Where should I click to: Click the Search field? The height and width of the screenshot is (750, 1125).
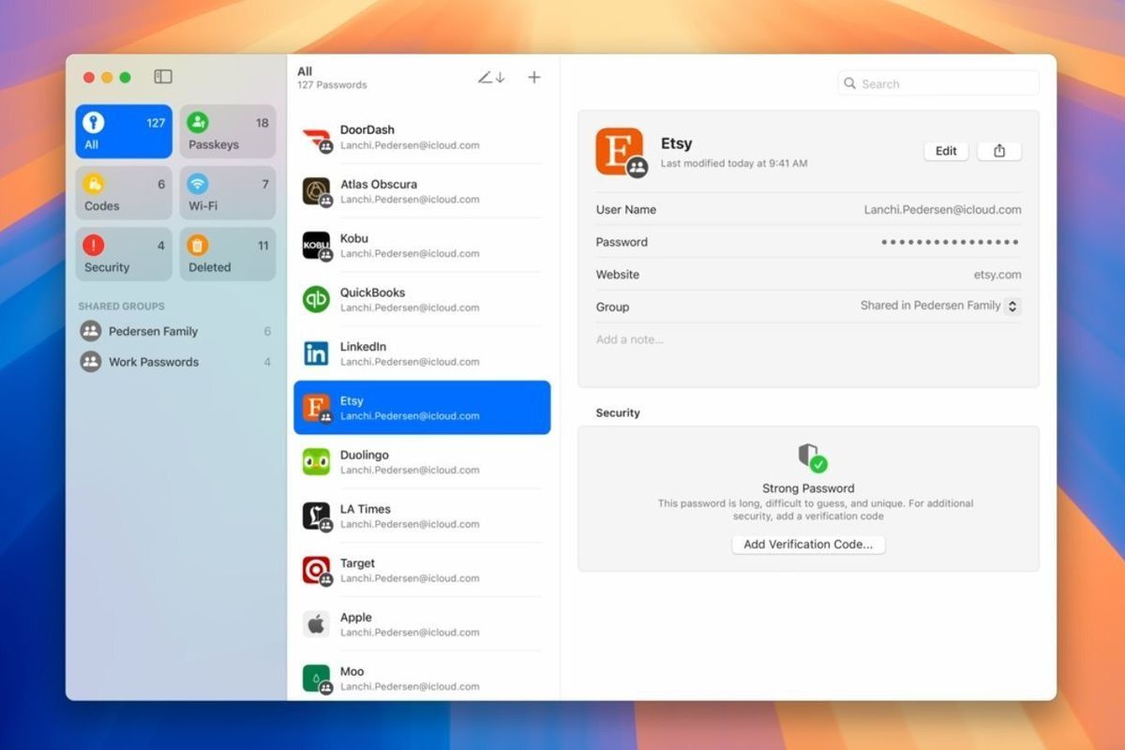(937, 82)
